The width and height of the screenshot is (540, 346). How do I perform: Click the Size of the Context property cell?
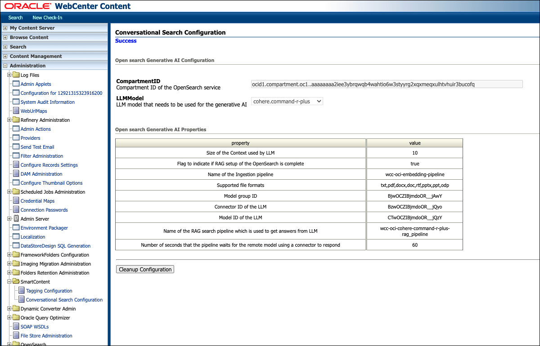(241, 153)
